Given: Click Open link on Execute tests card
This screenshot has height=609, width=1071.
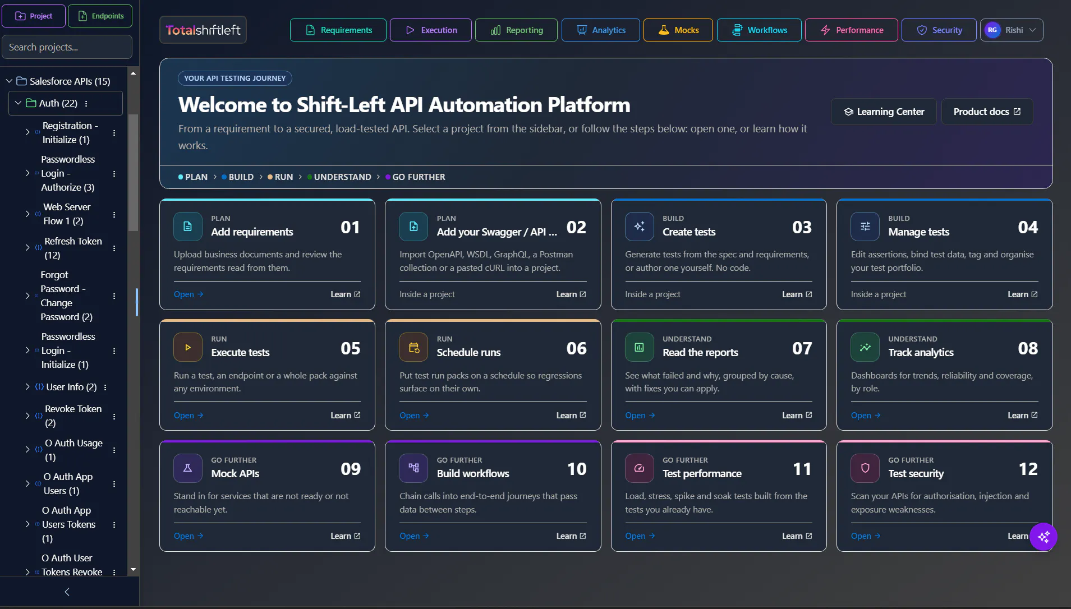Looking at the screenshot, I should pyautogui.click(x=189, y=416).
